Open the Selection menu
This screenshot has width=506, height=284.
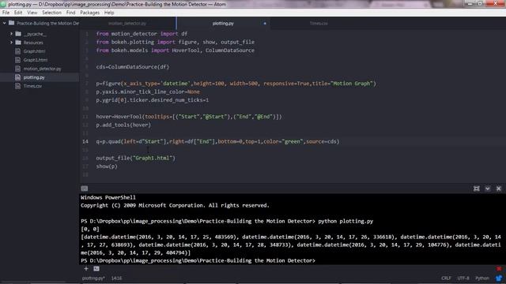click(x=51, y=13)
